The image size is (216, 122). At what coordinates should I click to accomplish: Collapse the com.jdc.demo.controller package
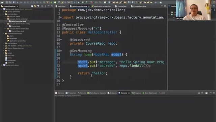(x=5, y=19)
